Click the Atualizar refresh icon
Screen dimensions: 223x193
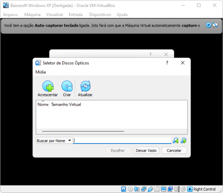pyautogui.click(x=85, y=86)
